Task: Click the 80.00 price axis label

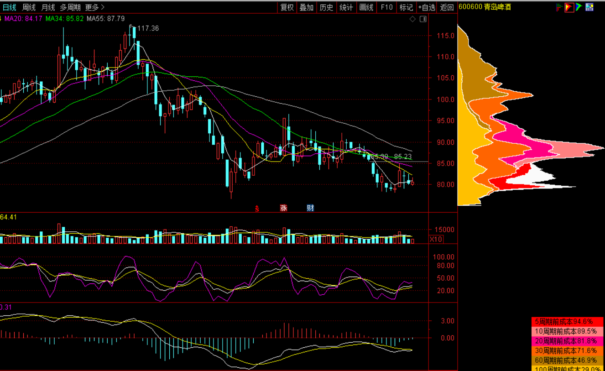Action: [444, 185]
